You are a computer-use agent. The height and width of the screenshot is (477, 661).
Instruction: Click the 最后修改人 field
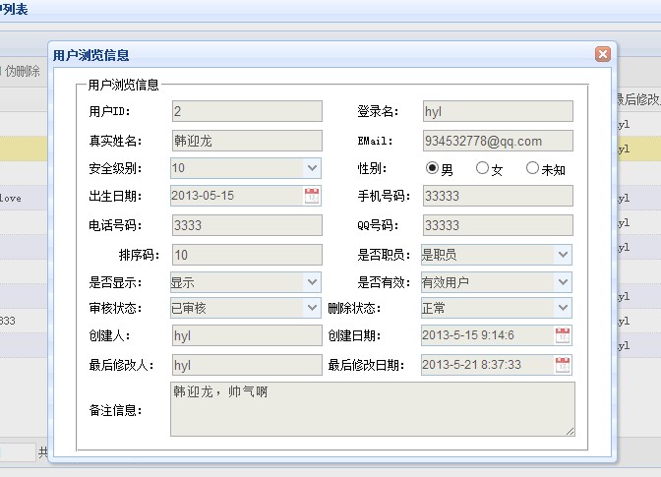click(x=247, y=365)
